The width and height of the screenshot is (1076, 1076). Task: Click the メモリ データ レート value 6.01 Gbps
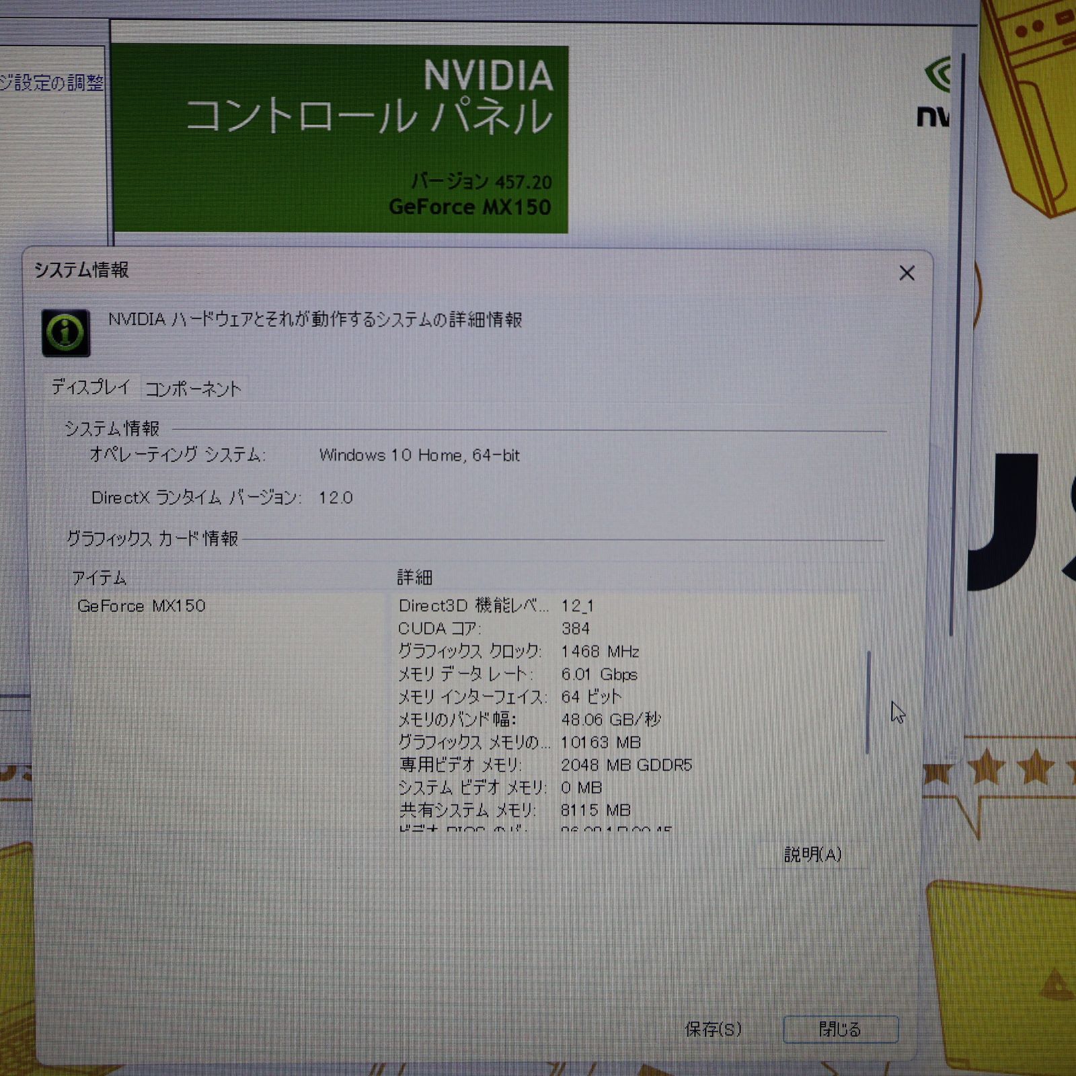click(599, 674)
